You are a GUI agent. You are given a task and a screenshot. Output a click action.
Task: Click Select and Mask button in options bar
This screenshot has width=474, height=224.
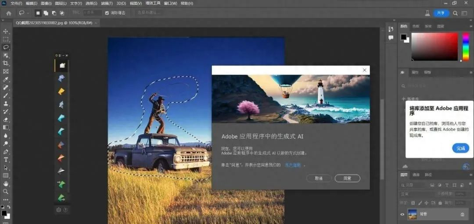click(149, 13)
